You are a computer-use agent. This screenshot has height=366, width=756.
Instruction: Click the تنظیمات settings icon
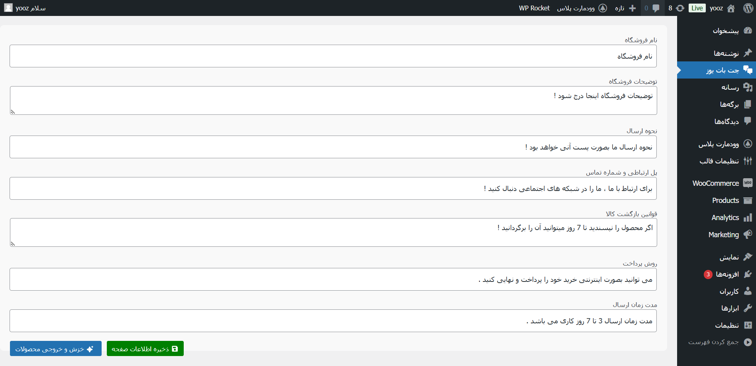click(748, 325)
